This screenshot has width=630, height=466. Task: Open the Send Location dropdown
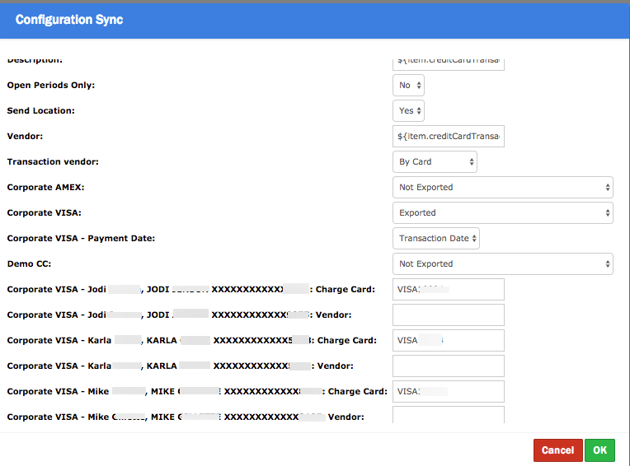tap(408, 110)
